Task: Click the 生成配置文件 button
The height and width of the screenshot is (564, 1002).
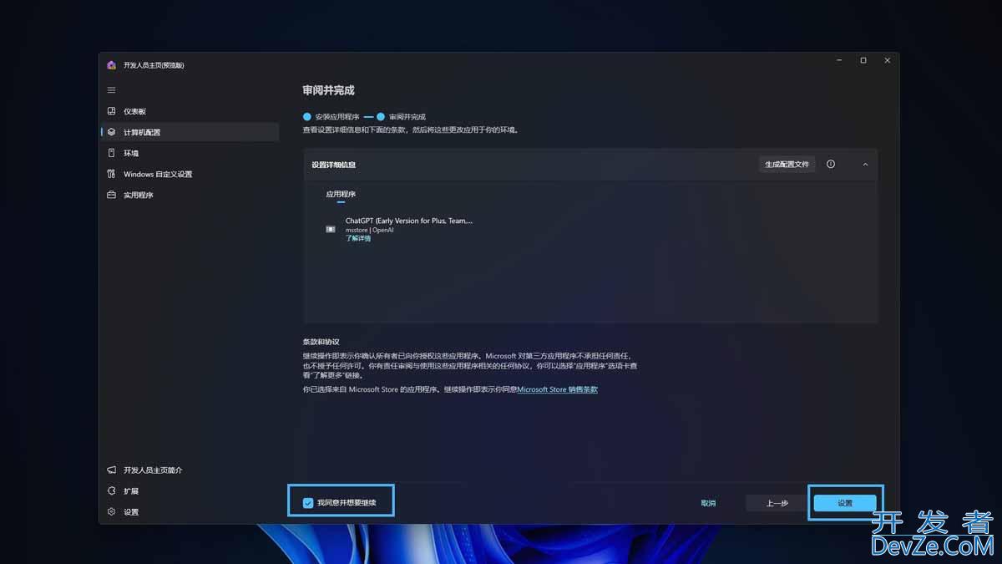Action: 787,165
